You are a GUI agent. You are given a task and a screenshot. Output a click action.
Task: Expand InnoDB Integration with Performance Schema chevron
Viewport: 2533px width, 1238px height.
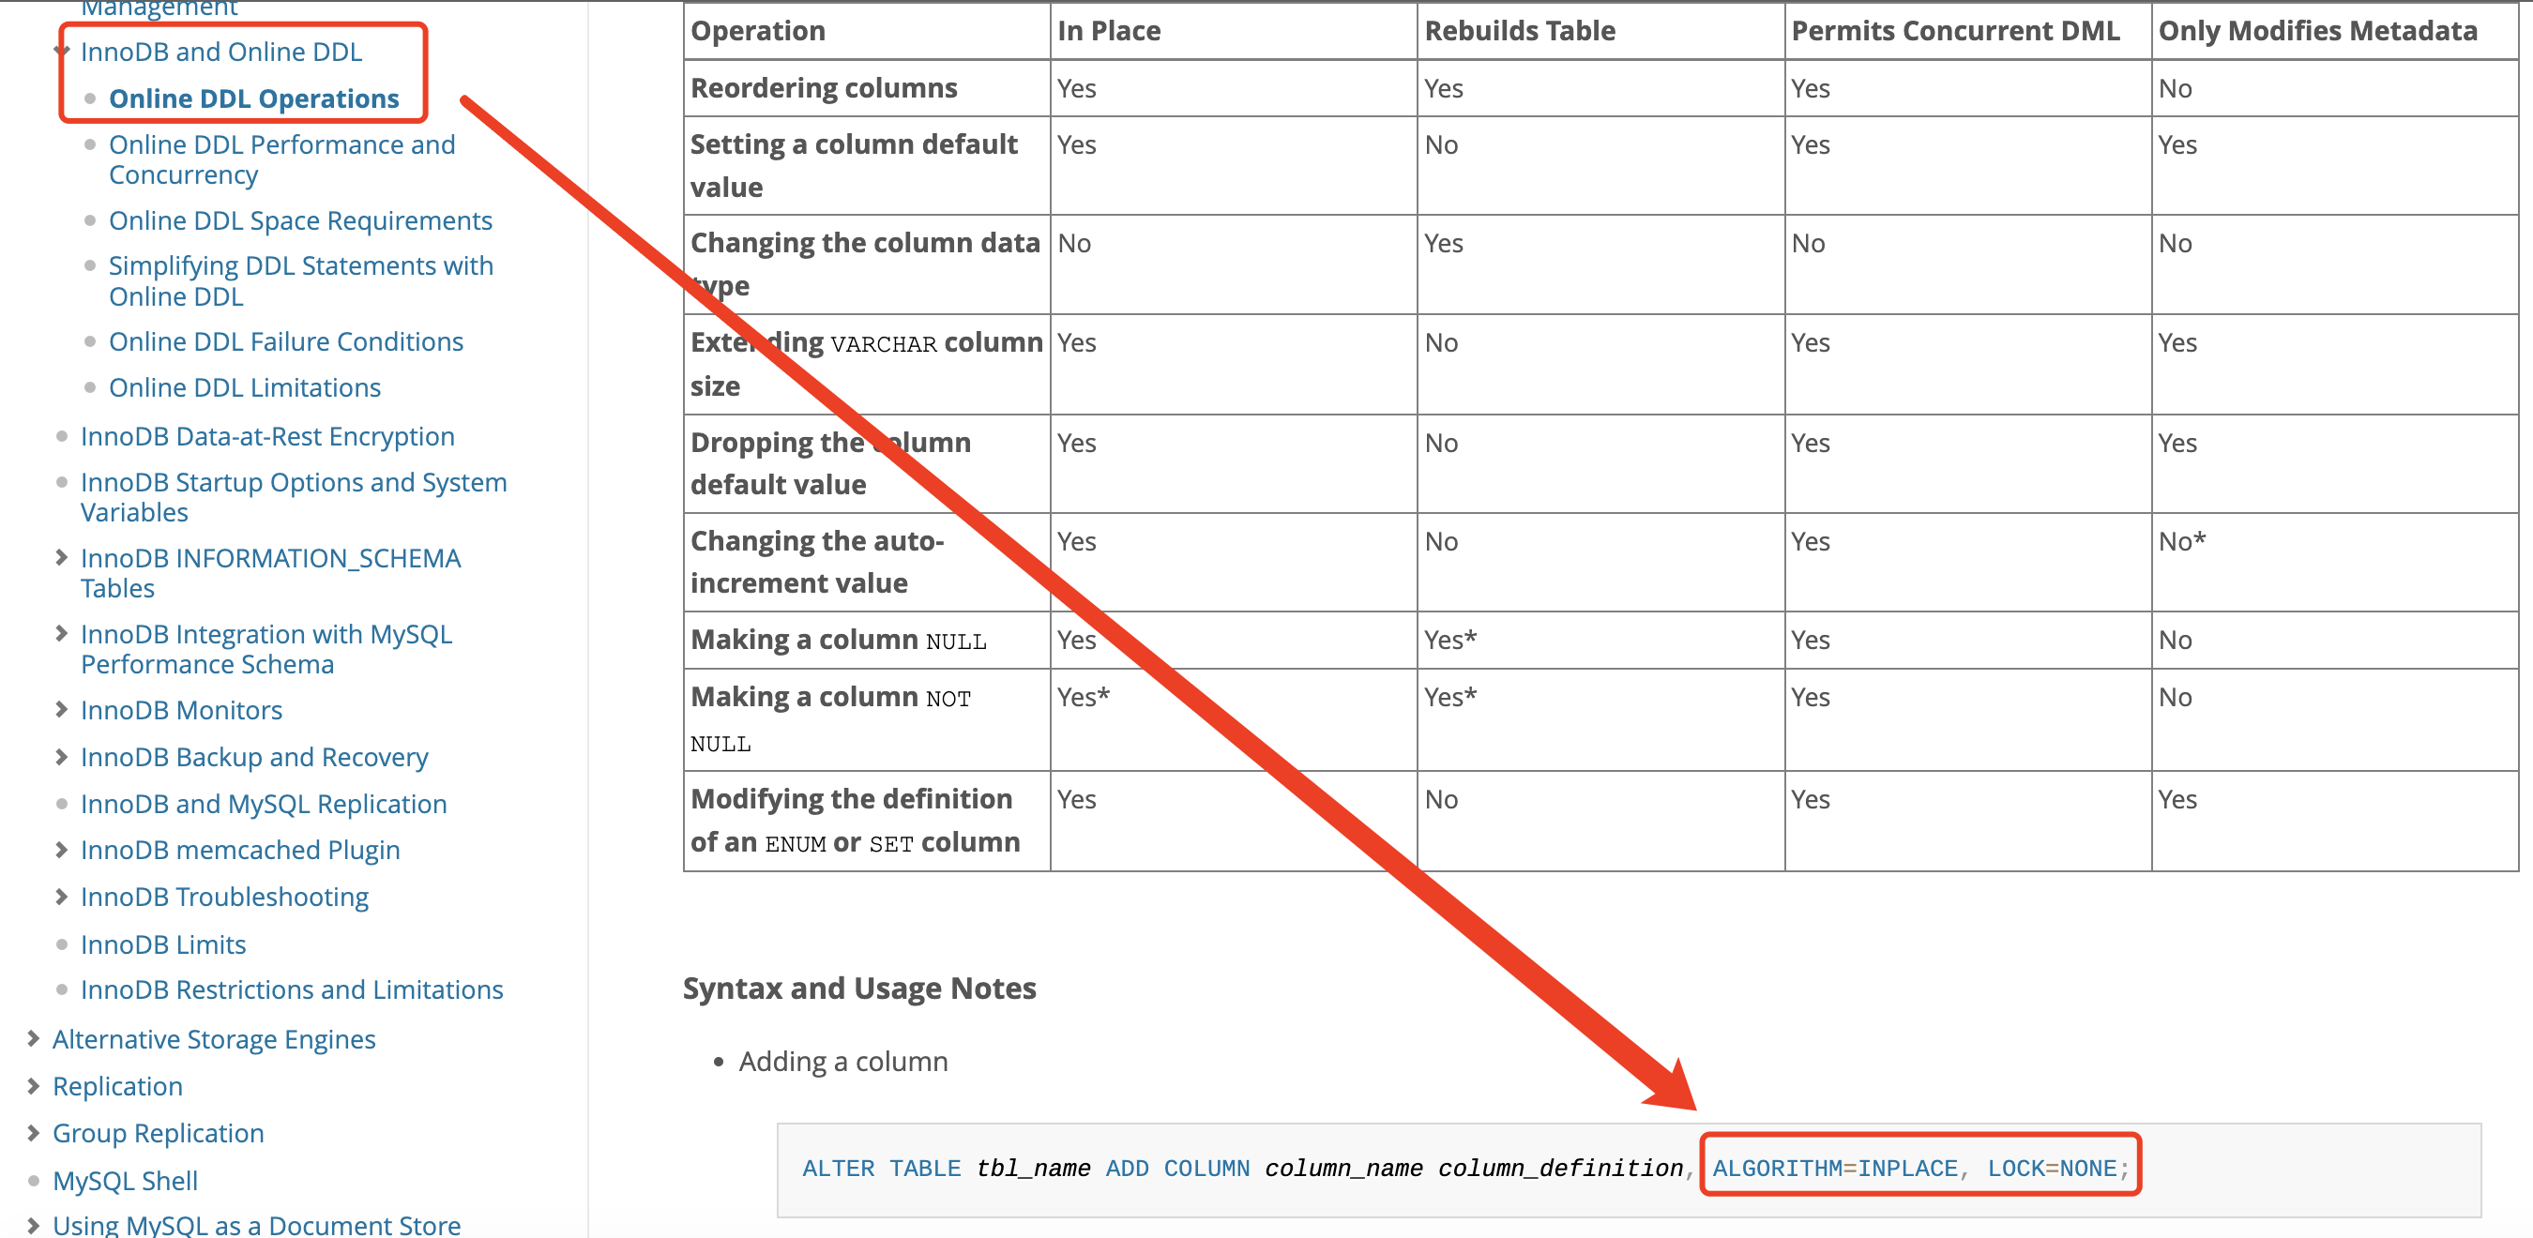click(61, 633)
